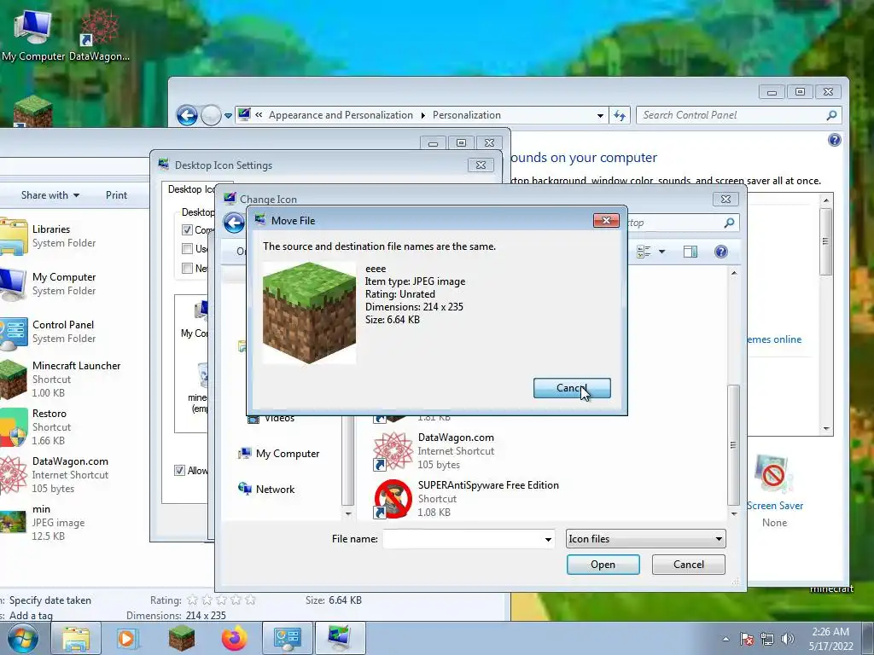Click Add a tag field
The width and height of the screenshot is (874, 655).
[32, 616]
